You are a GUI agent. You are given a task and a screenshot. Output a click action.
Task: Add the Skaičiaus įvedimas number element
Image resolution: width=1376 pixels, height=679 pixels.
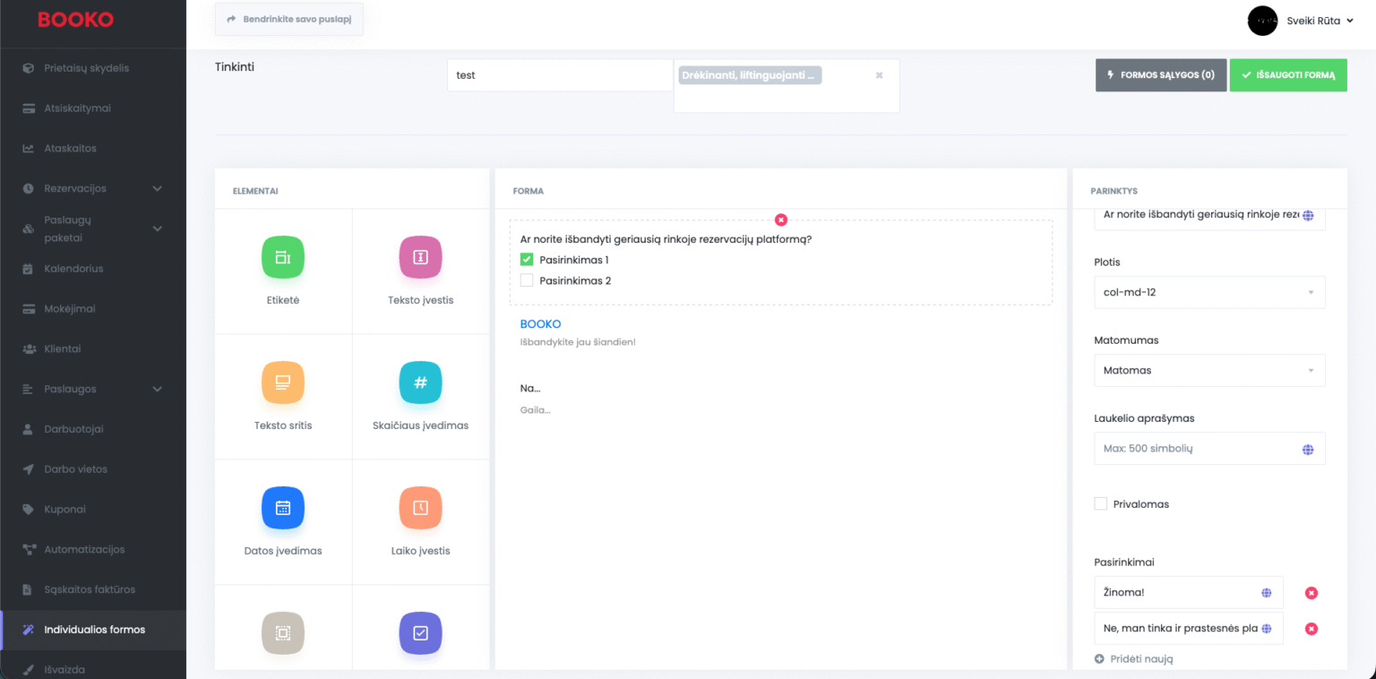(x=420, y=383)
